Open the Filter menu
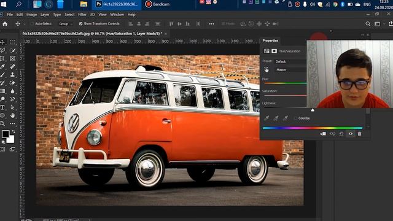Viewport: 393px width, 221px height. [x=82, y=15]
